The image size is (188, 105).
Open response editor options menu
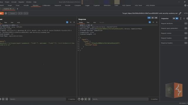point(157,22)
